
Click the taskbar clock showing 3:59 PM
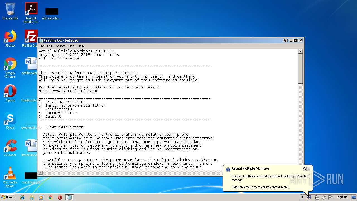coord(342,197)
